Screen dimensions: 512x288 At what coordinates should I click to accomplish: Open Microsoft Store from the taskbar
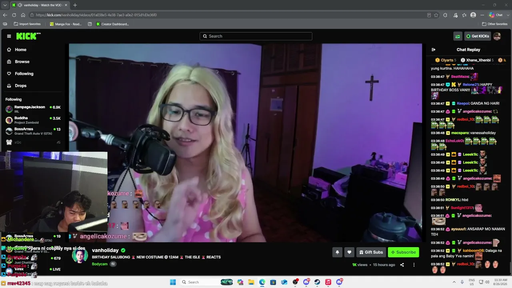coord(273,282)
